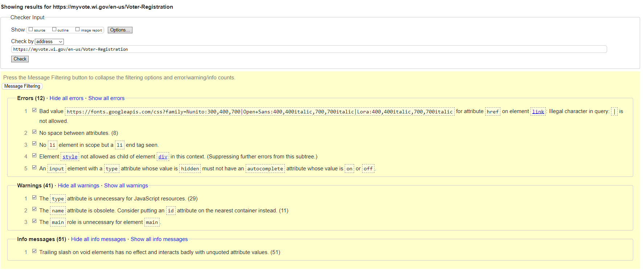643x270 pixels.
Task: Collapse options with Message Filtering button
Action: tap(22, 86)
